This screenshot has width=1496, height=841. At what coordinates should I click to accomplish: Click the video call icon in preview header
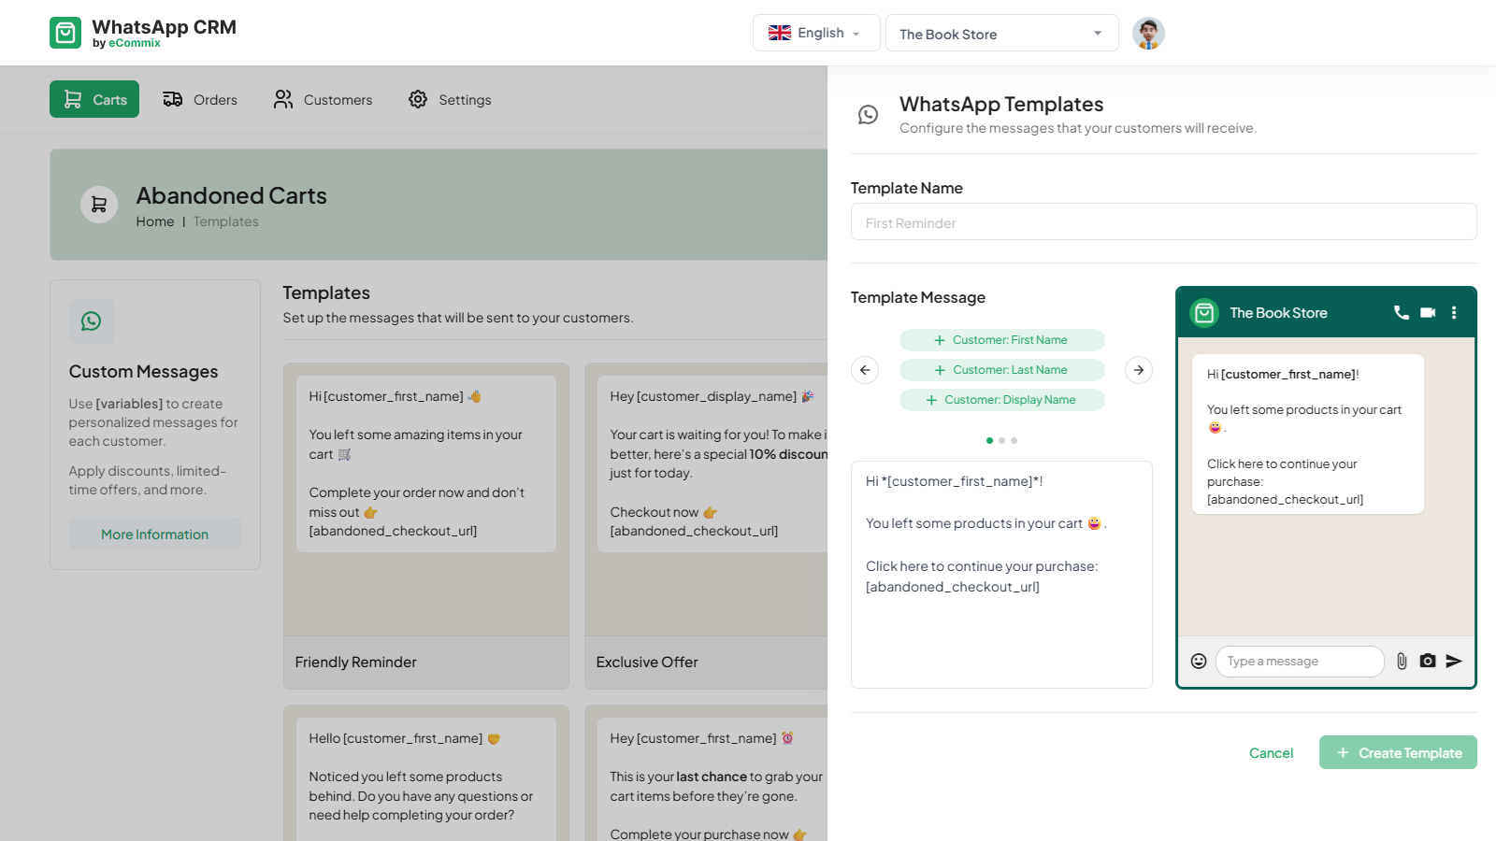(x=1428, y=313)
